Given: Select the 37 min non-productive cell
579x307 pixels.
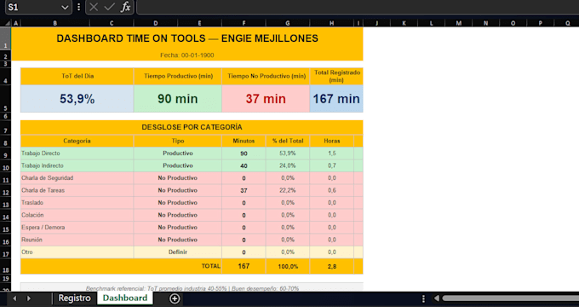Looking at the screenshot, I should [266, 99].
